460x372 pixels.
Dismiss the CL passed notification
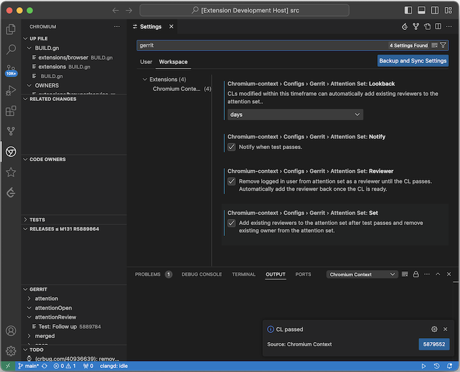[445, 329]
